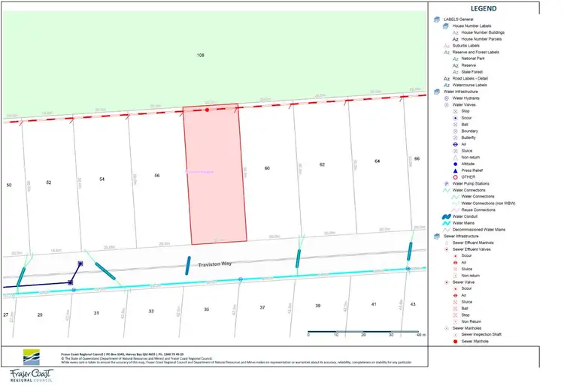Click the Watercourse Labels Az symbol
Viewport: 564px width, 386px height.
(447, 85)
